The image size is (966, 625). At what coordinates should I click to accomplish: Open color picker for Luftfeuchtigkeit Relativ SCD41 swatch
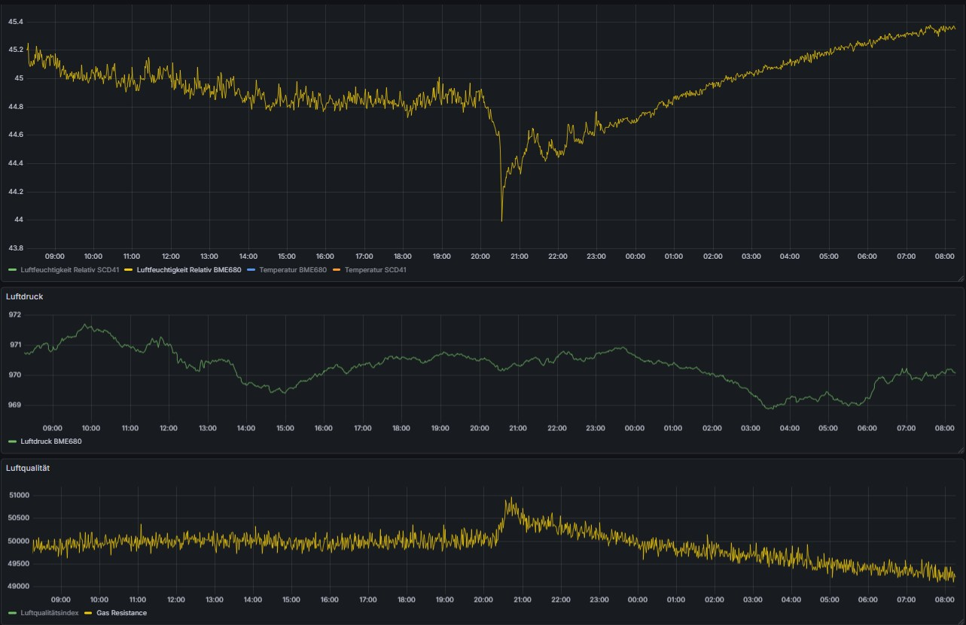[x=11, y=269]
